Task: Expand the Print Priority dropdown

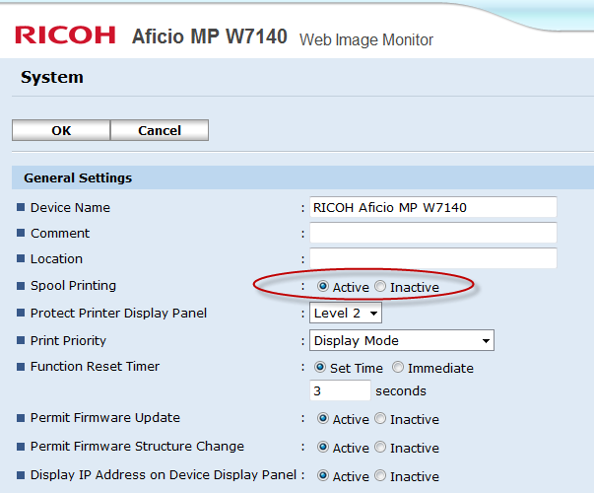Action: point(401,341)
